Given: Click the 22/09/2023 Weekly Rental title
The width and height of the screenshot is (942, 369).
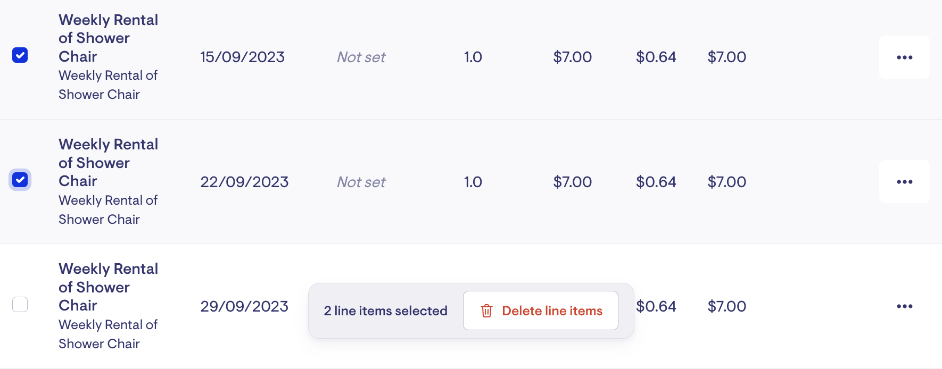Looking at the screenshot, I should coord(108,163).
